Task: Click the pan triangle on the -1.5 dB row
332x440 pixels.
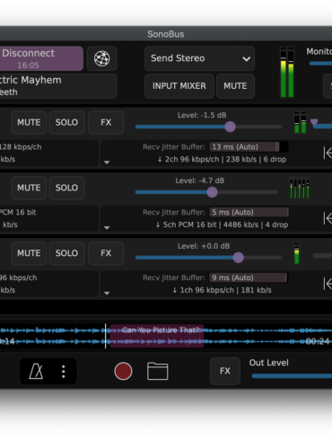Action: (x=314, y=122)
